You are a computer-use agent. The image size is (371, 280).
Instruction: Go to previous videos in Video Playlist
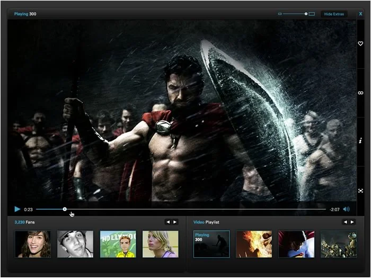coord(346,222)
